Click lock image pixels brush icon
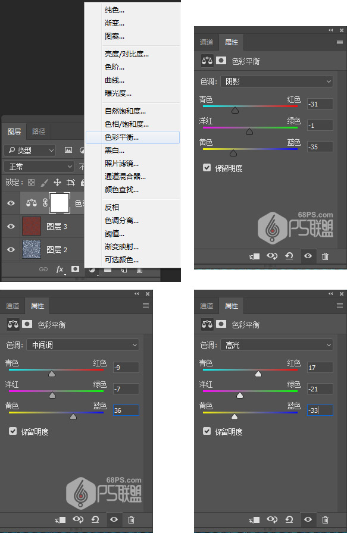The height and width of the screenshot is (533, 347). click(x=44, y=183)
